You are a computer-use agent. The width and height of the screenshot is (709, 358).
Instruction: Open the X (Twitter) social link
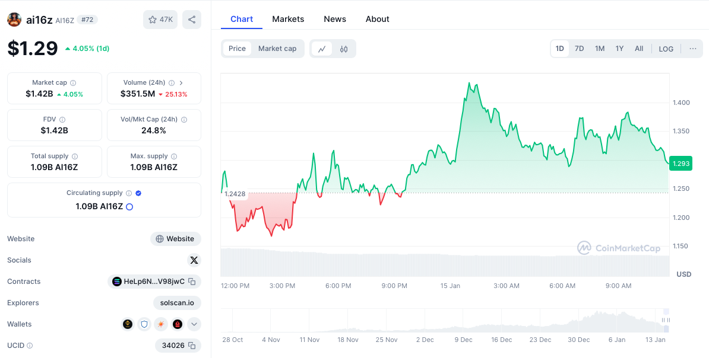(x=194, y=260)
